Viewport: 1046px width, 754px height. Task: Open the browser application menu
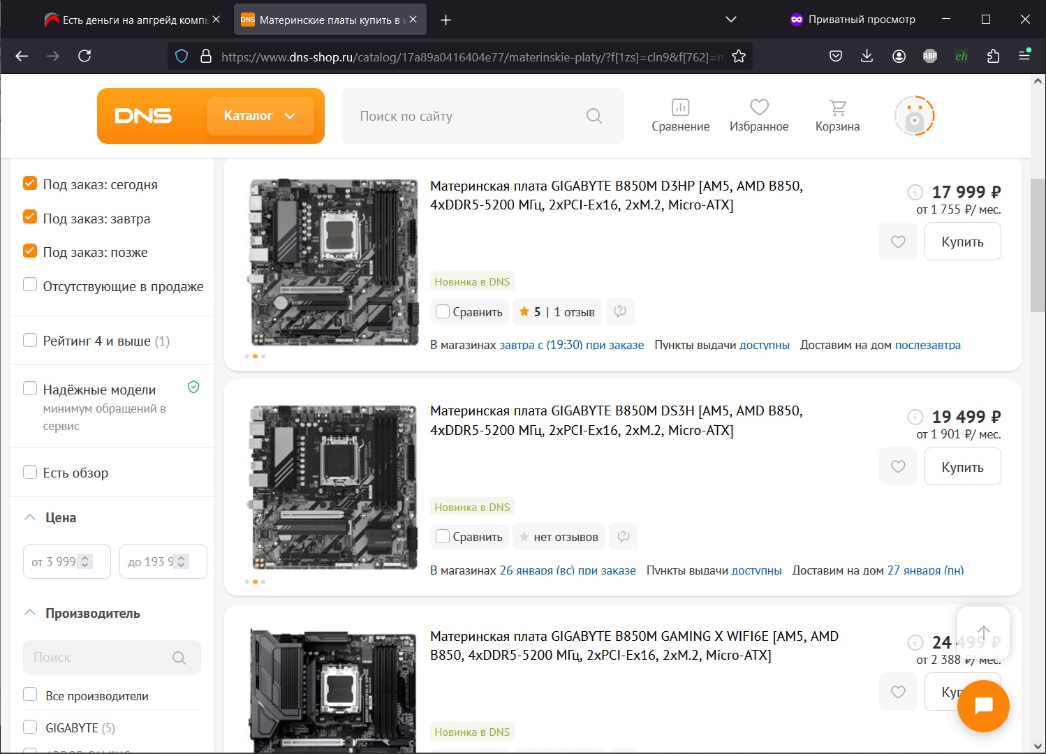tap(1024, 55)
